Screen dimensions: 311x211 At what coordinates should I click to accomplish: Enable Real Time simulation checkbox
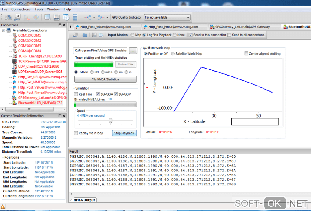[x=76, y=94]
